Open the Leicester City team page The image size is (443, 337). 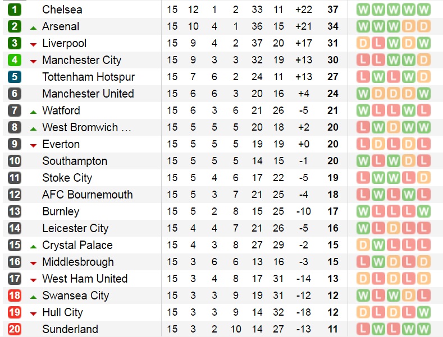click(75, 228)
